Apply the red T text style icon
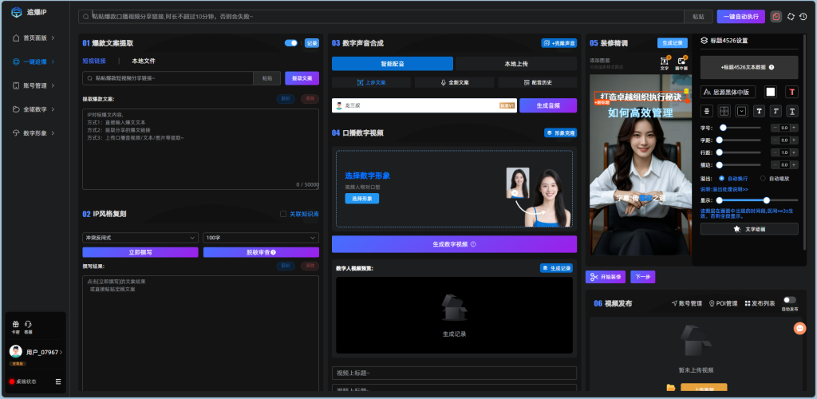 (792, 92)
